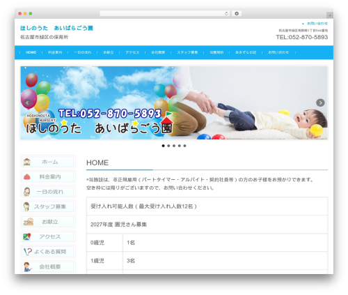Open 料金案内 in the blue navigation bar
Image resolution: width=348 pixels, height=295 pixels.
(x=55, y=52)
